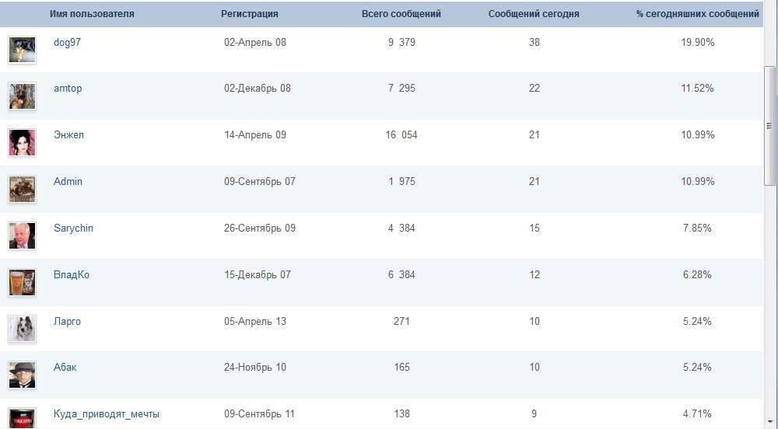Click Ларго's dog avatar
The width and height of the screenshot is (778, 429).
23,329
